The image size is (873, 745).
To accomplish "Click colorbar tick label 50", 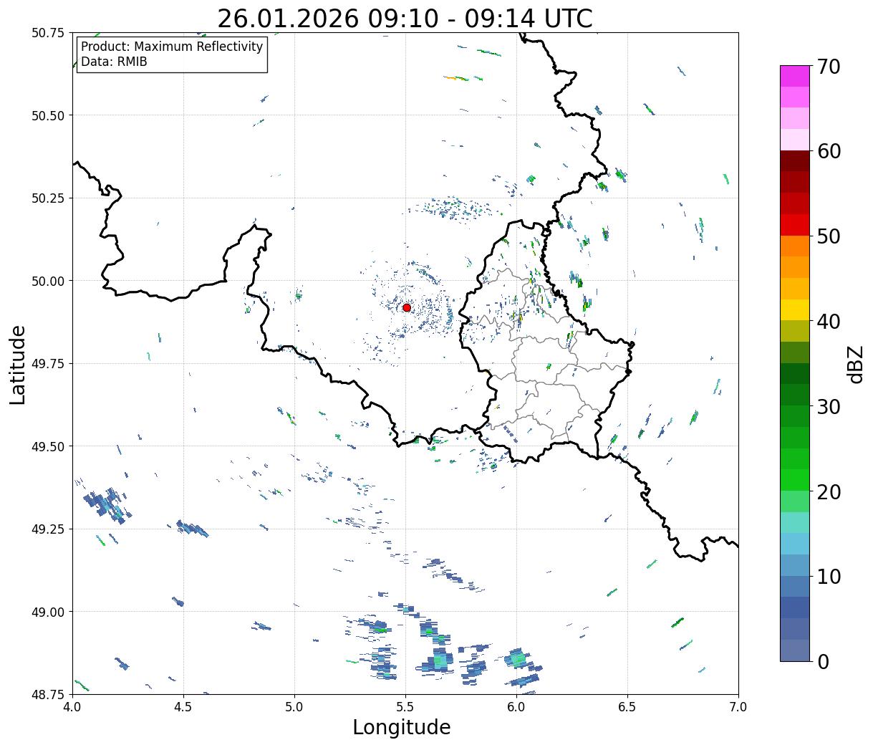I will 828,236.
